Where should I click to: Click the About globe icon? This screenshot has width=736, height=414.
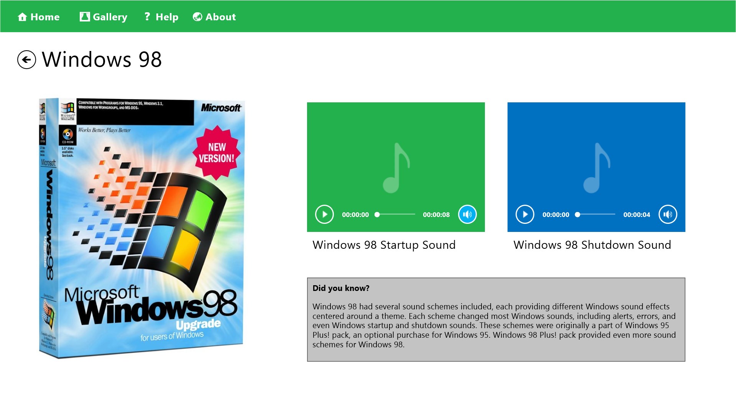point(197,16)
